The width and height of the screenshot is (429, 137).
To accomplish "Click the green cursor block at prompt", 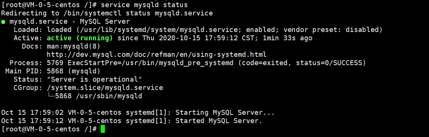I will (x=103, y=129).
